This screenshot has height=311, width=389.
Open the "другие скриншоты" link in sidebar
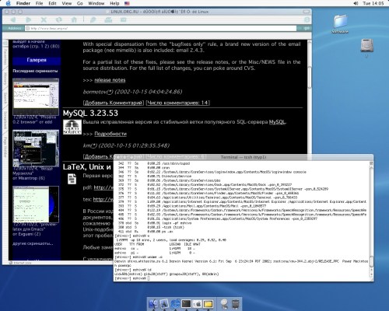(33, 243)
